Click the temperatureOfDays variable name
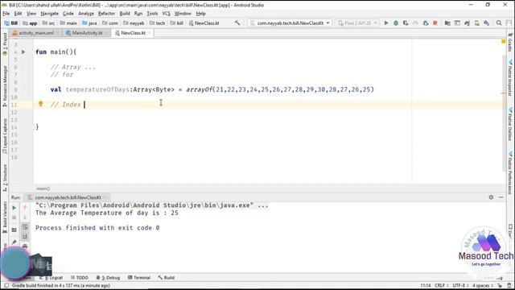 [x=97, y=89]
